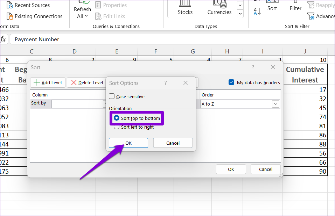Open the A to Z order dropdown
Screen dimensions: 335x216
(275, 104)
